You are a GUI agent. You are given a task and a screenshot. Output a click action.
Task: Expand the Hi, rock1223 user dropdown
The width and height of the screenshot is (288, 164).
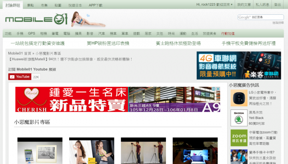[214, 4]
